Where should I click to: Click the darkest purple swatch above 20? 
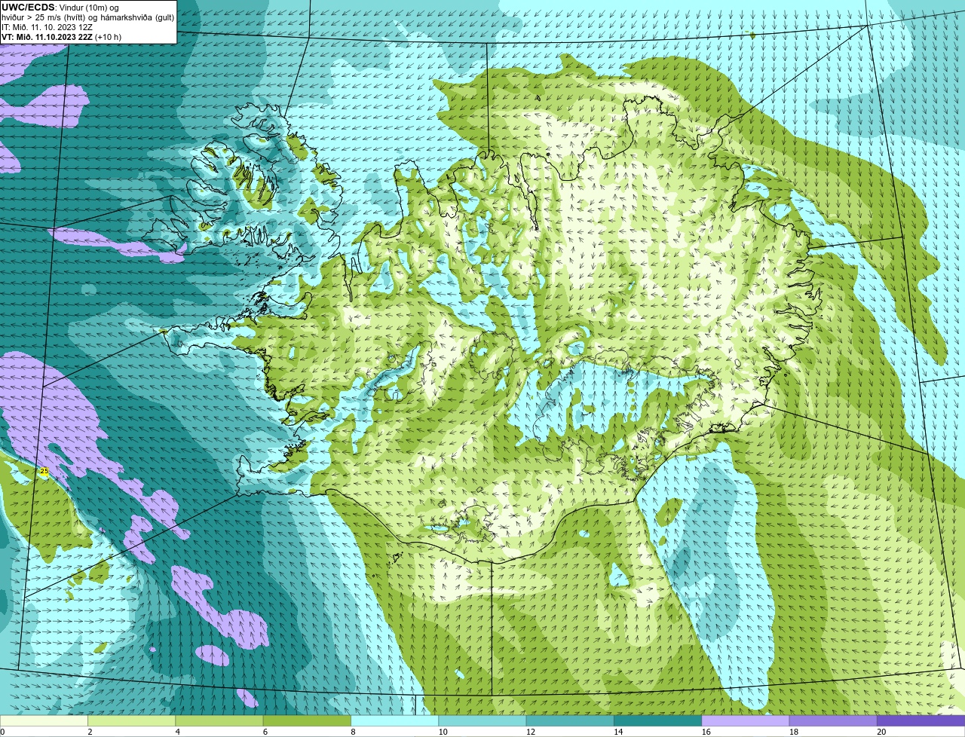coord(921,720)
